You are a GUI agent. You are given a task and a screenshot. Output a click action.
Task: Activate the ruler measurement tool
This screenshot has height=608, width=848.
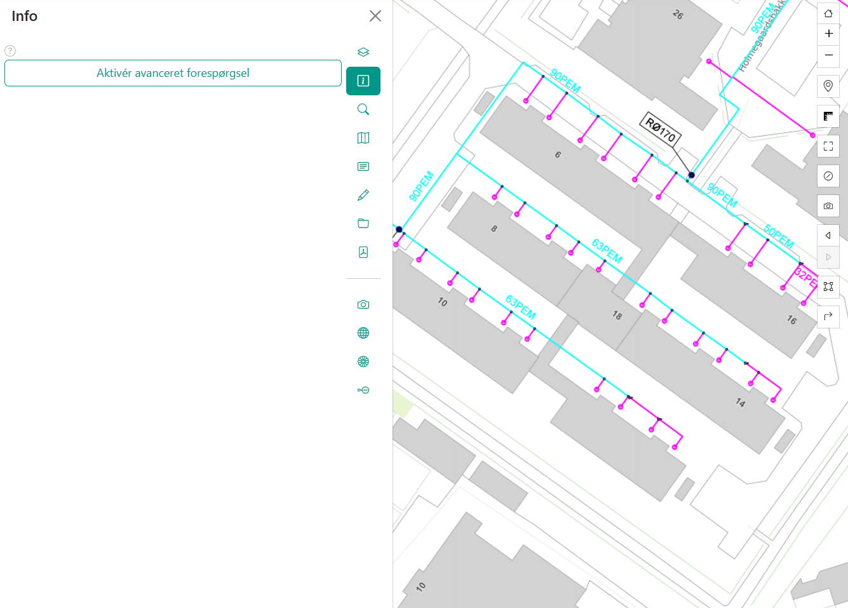828,116
